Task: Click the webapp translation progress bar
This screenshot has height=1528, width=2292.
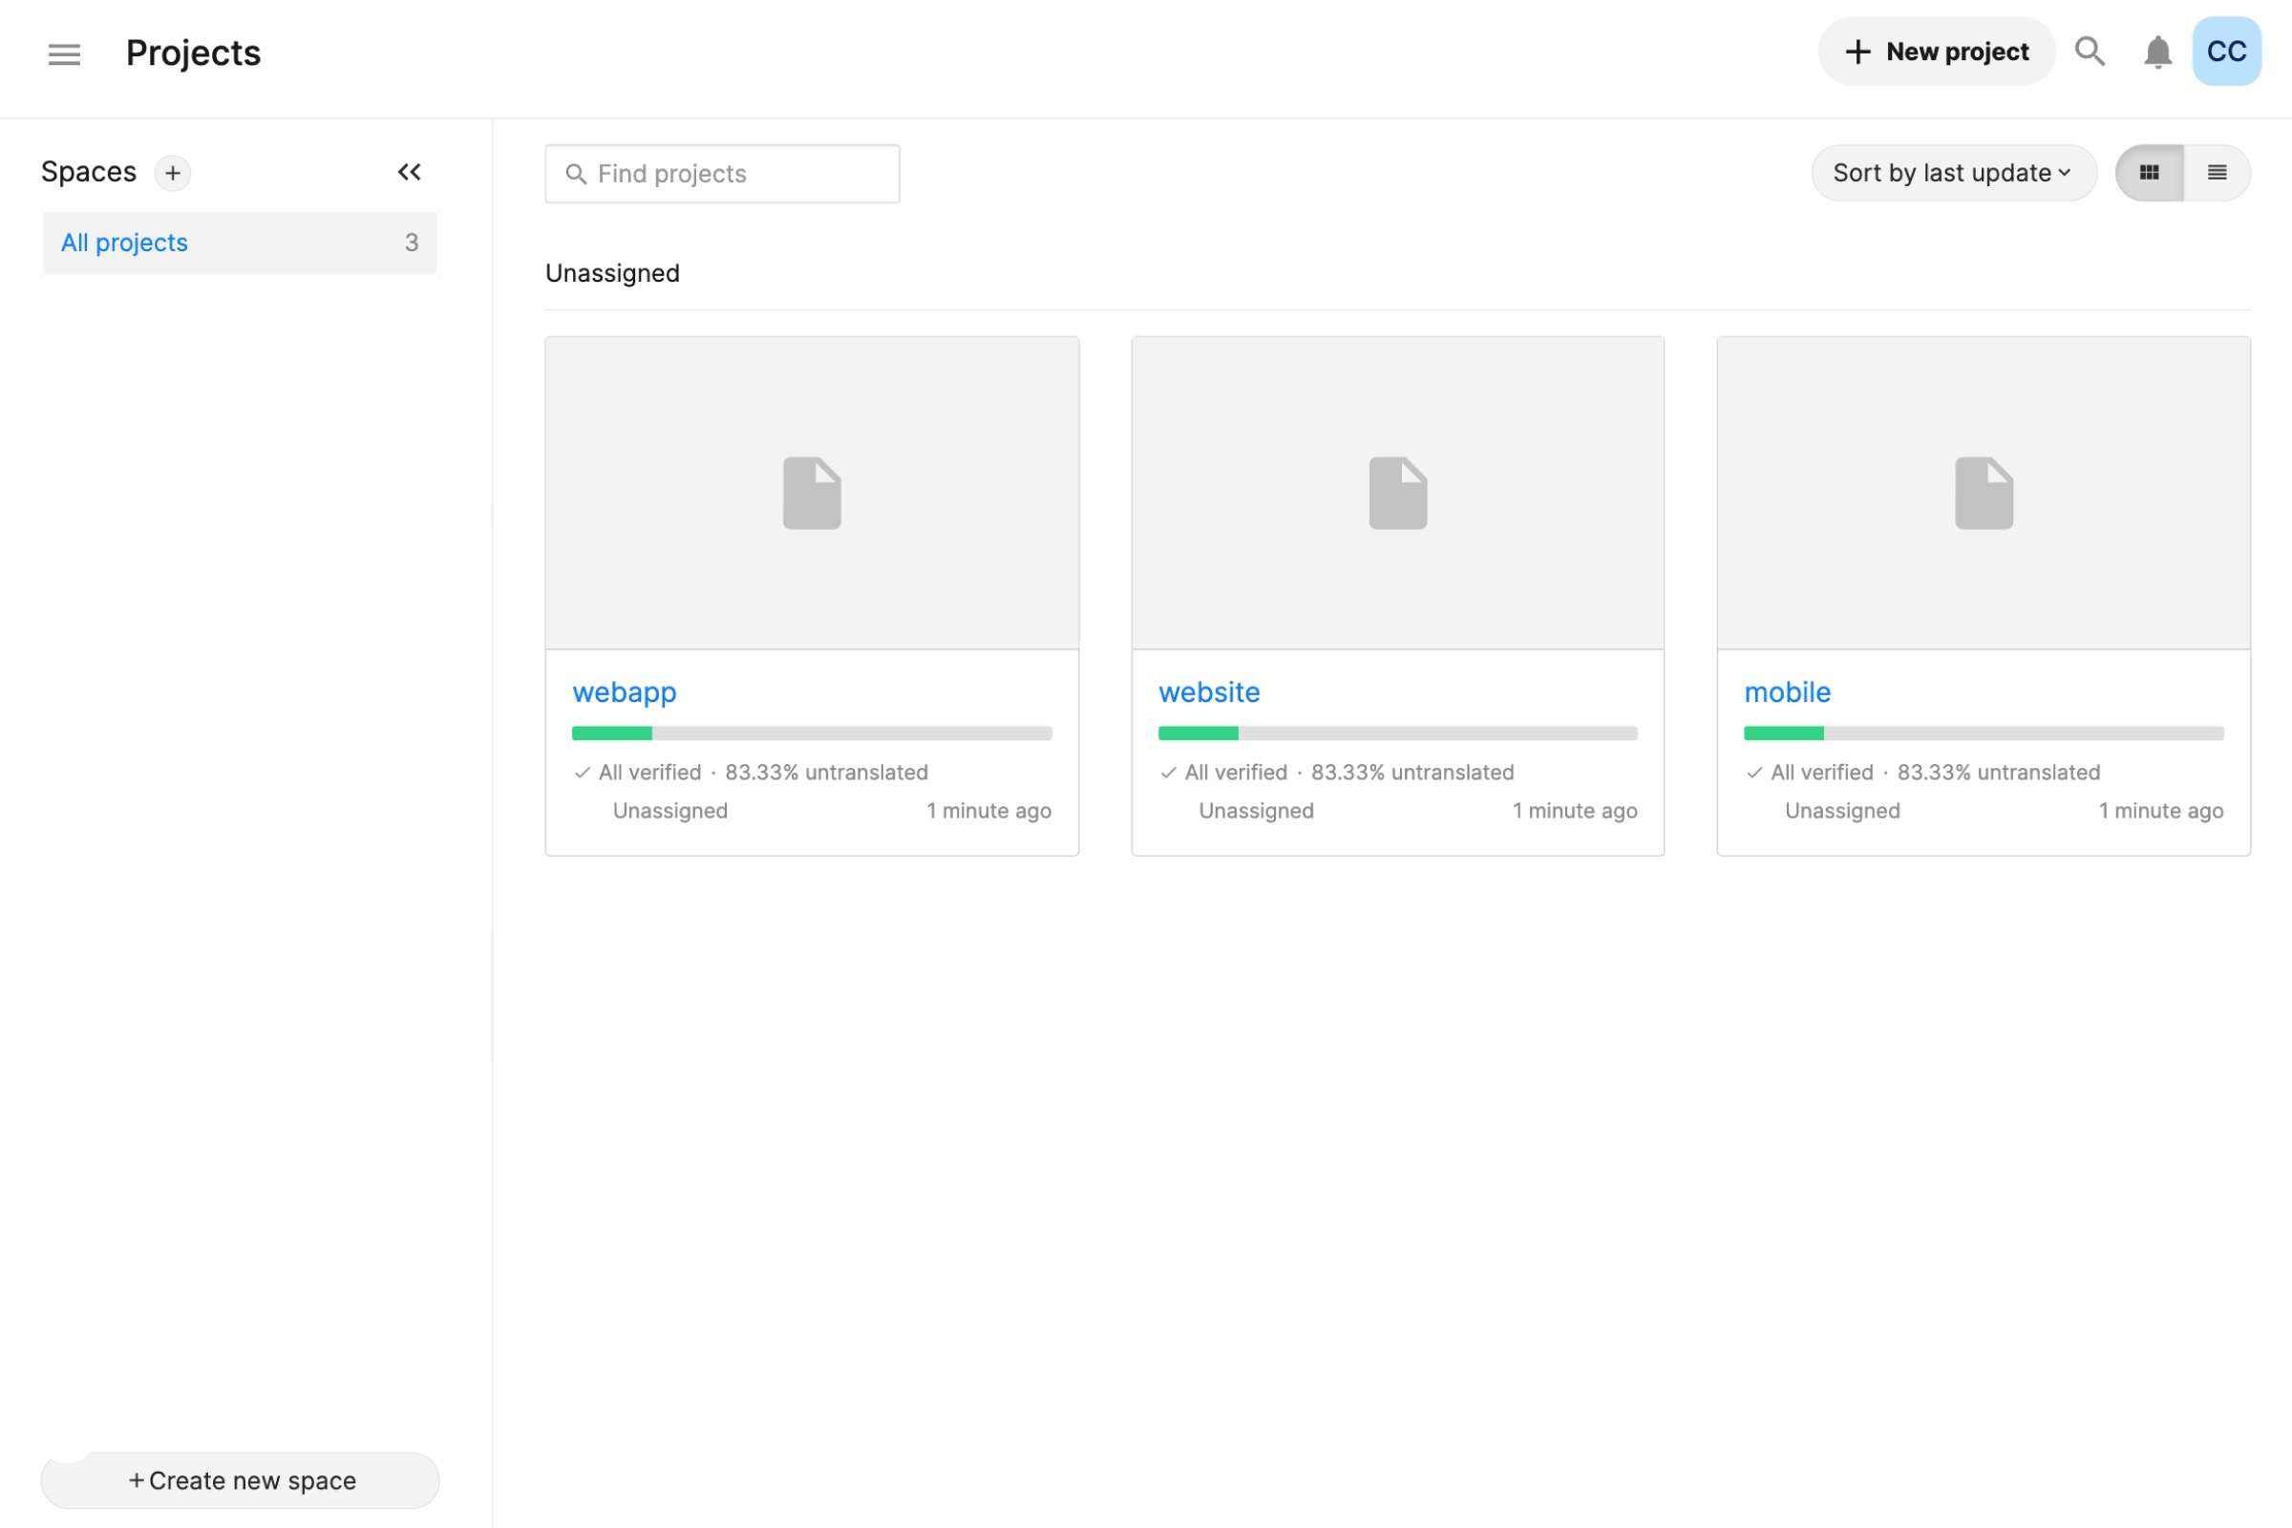Action: [x=812, y=732]
